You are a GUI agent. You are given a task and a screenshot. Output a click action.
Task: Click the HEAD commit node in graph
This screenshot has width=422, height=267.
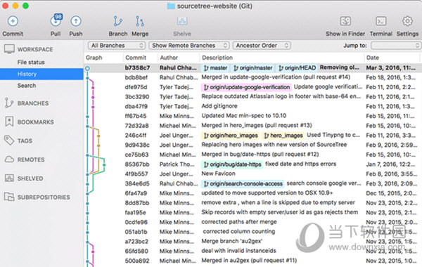coord(87,68)
